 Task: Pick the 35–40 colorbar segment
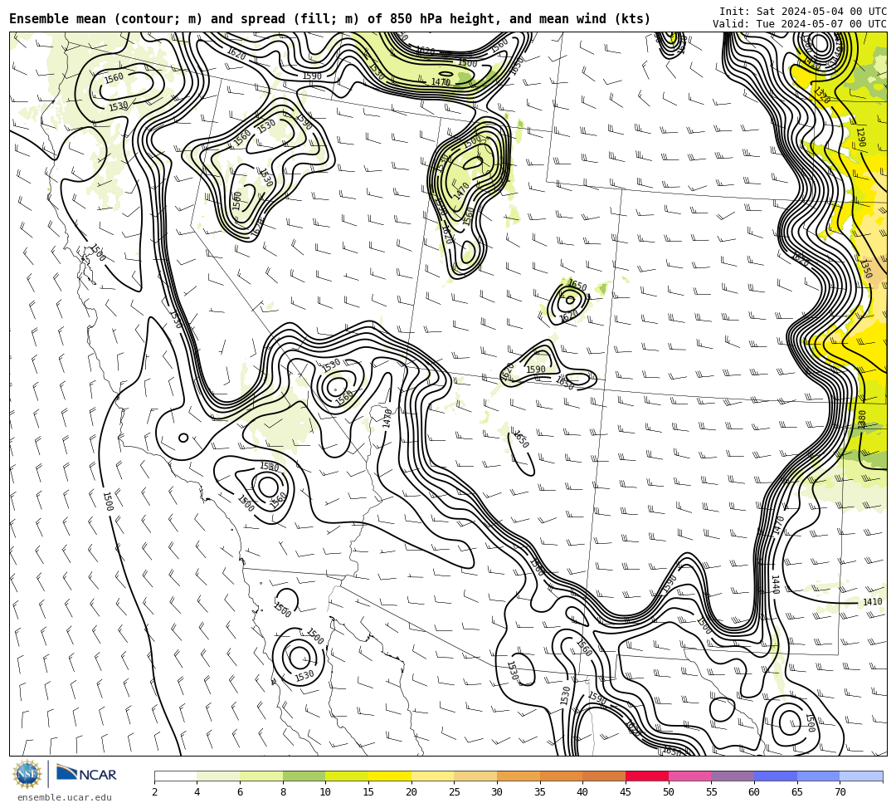[x=561, y=776]
